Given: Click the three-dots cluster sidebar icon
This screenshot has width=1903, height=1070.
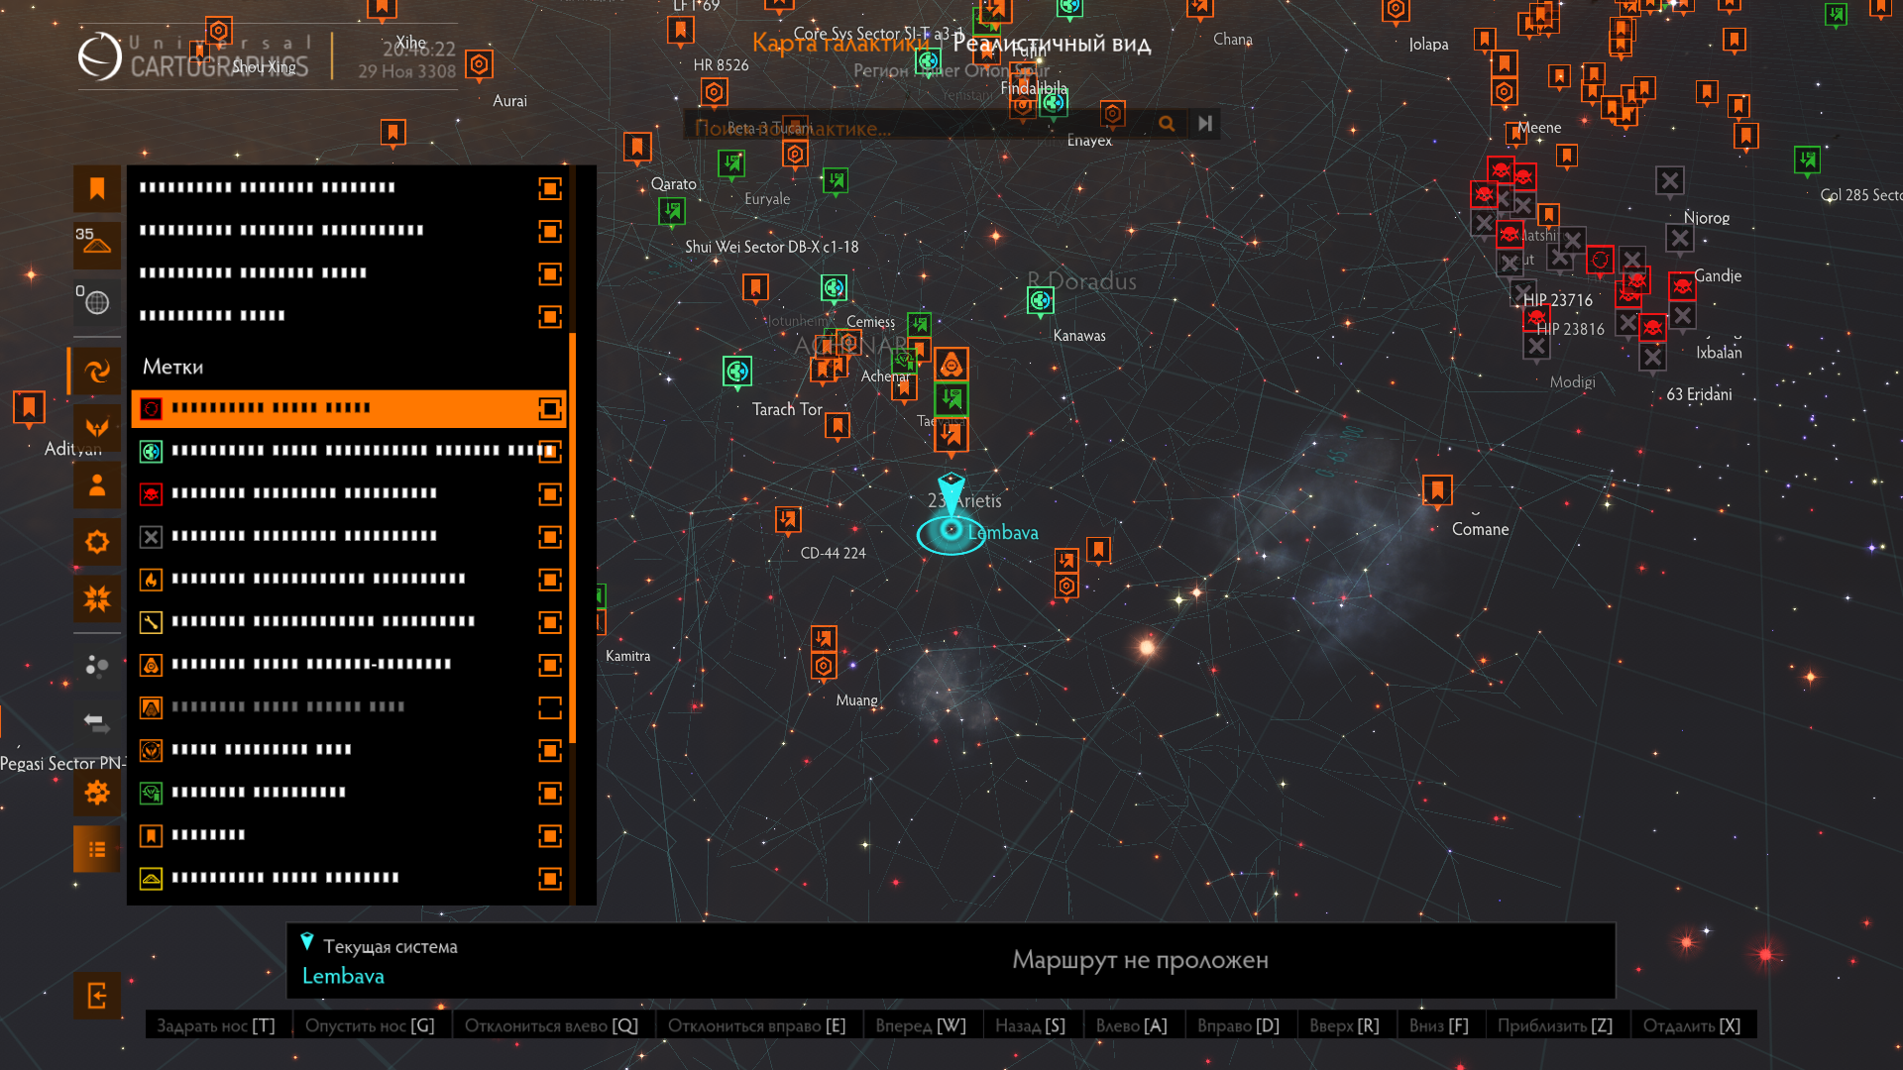Looking at the screenshot, I should tap(97, 666).
